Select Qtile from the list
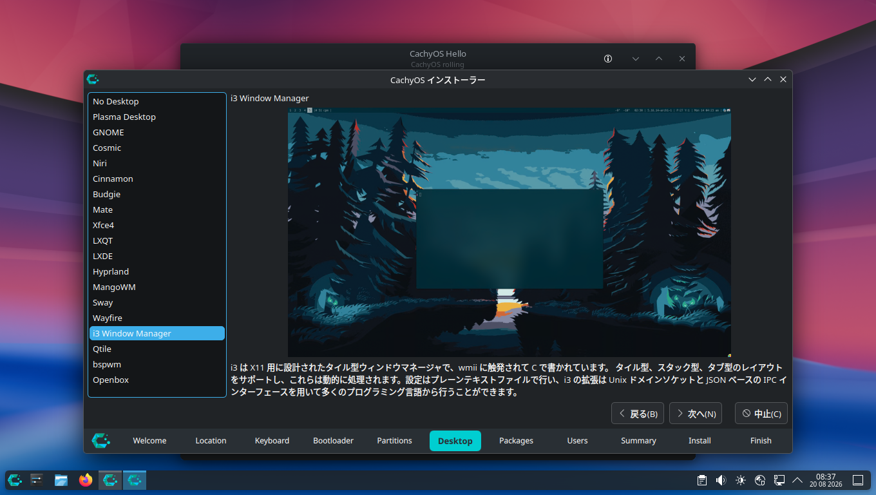This screenshot has width=876, height=495. click(x=157, y=349)
